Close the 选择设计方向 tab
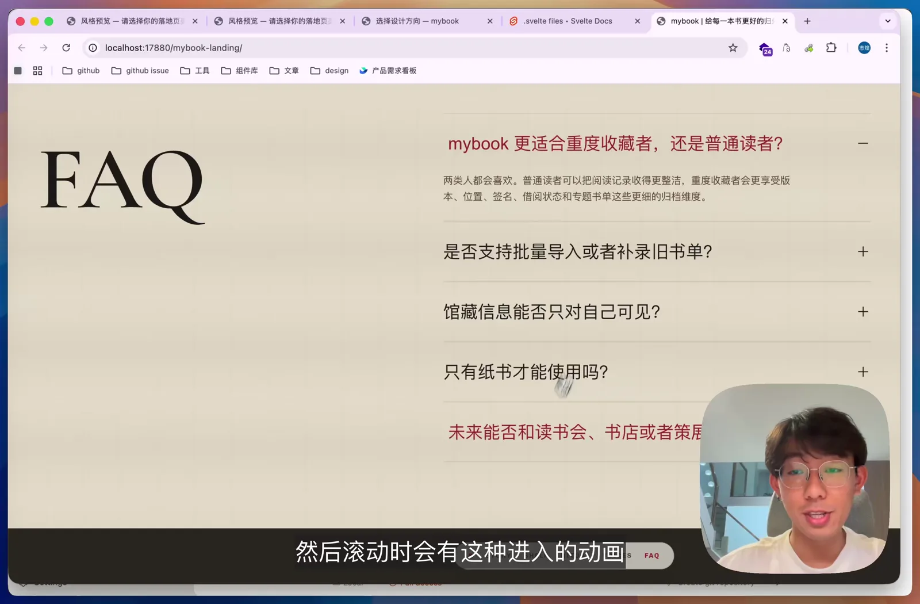This screenshot has height=604, width=920. 490,21
